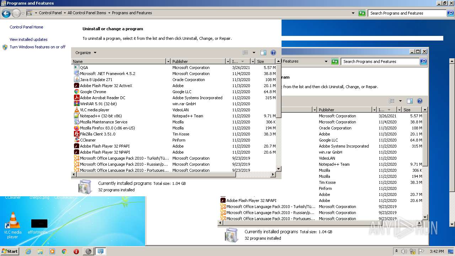Image resolution: width=455 pixels, height=256 pixels.
Task: Select the Microsoft .NET Framework 4.5.2 icon
Action: tap(76, 74)
